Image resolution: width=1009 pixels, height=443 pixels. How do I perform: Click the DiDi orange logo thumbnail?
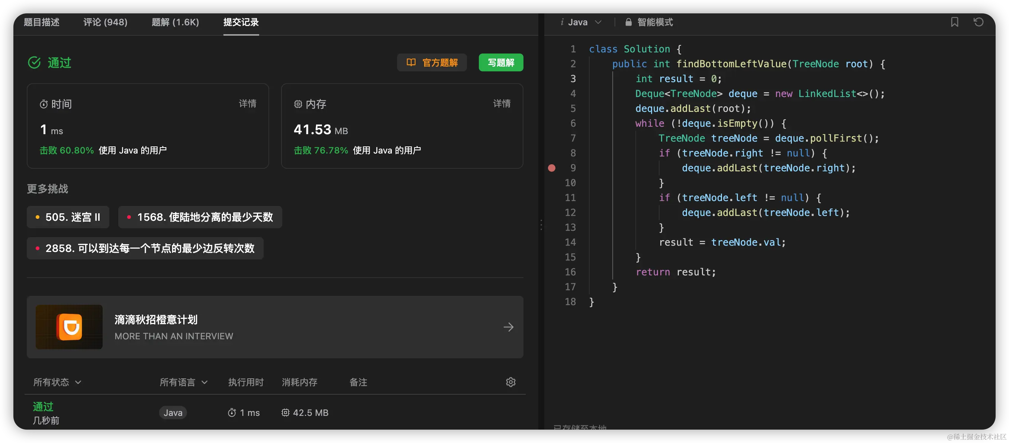(69, 327)
